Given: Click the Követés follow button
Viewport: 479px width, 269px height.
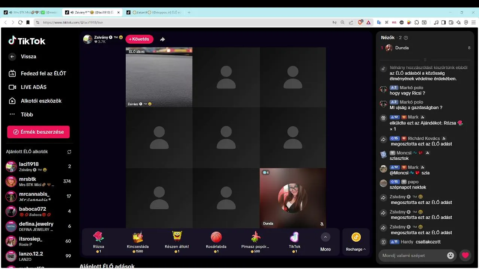Looking at the screenshot, I should point(140,39).
